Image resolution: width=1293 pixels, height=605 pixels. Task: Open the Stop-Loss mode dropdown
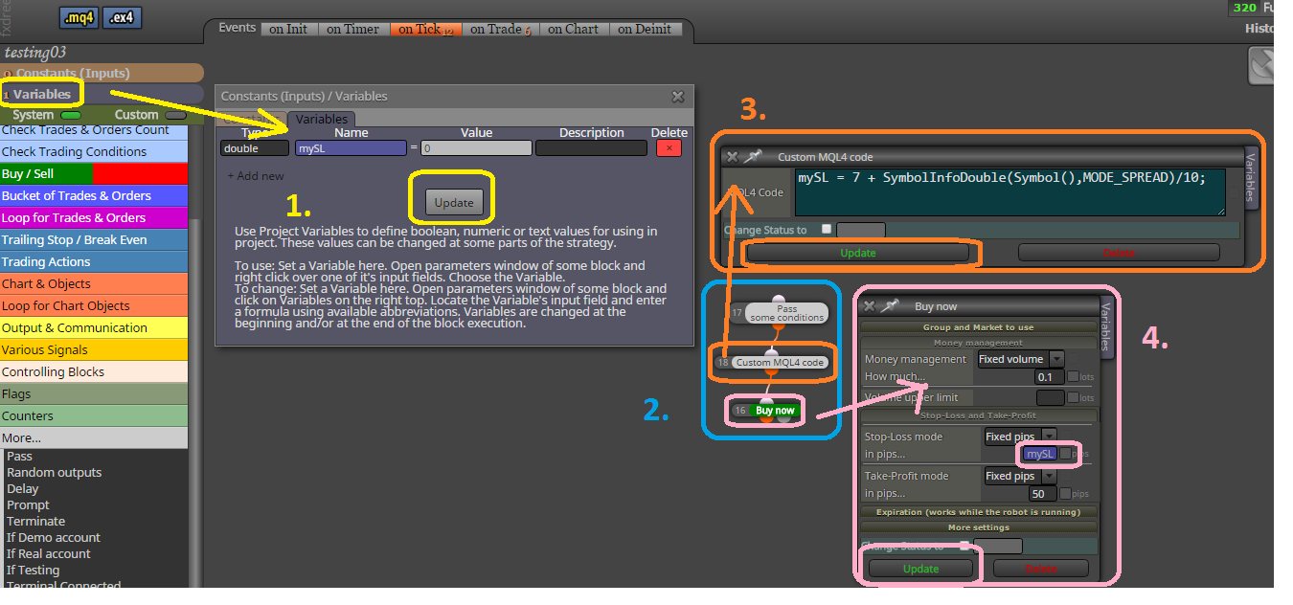pos(1019,437)
